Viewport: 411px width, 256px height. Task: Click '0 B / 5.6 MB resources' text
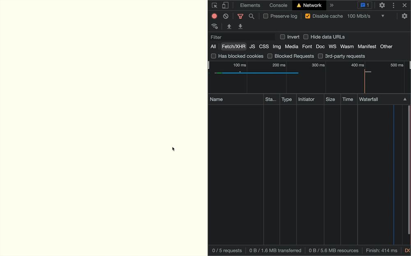pos(333,251)
